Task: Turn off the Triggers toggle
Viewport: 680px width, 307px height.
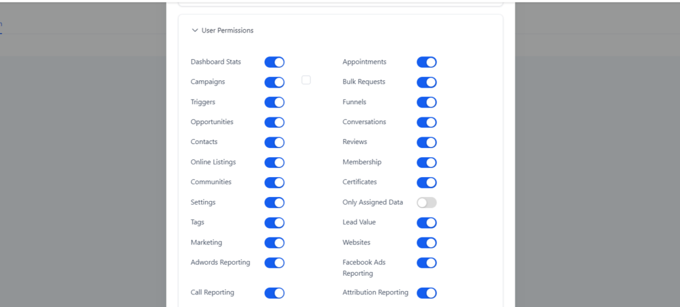Action: 274,102
